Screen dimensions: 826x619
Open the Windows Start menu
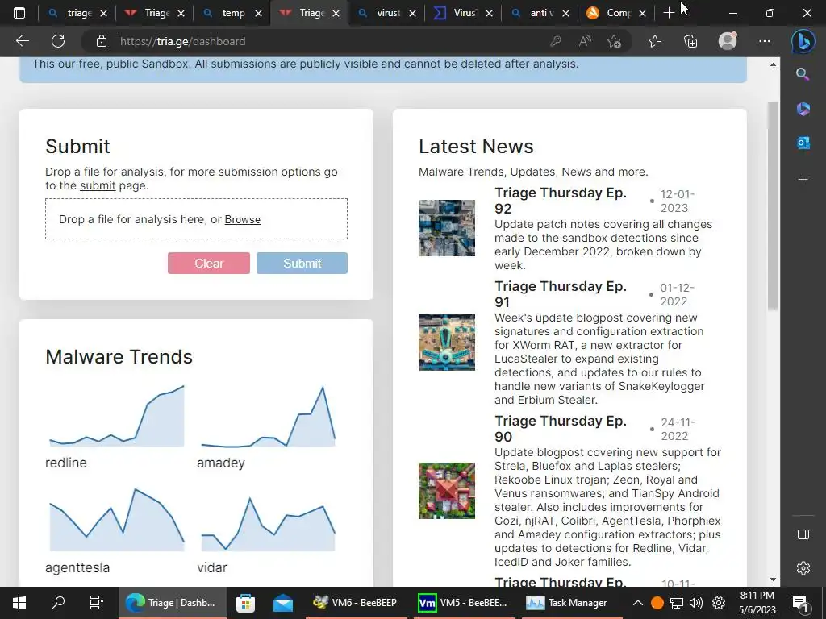tap(19, 603)
